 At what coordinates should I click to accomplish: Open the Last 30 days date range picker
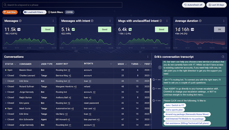tap(217, 5)
